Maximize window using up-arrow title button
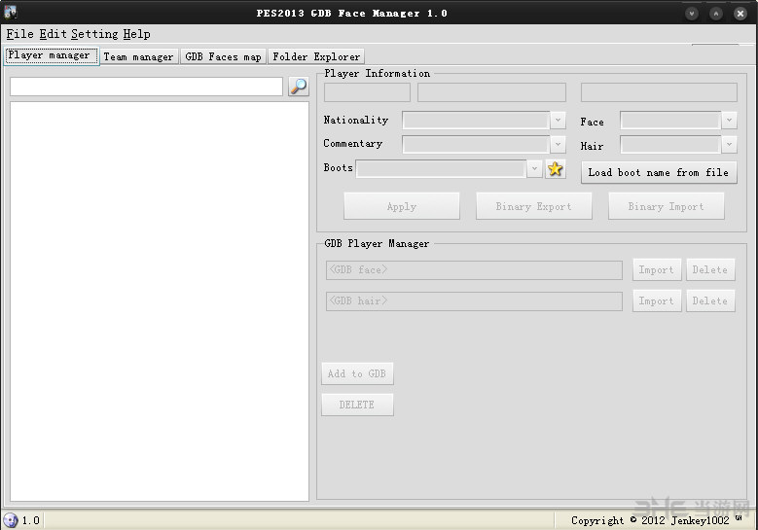The width and height of the screenshot is (758, 530). tap(716, 13)
